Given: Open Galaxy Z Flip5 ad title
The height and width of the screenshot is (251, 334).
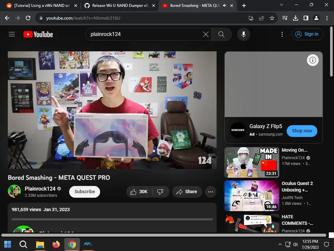Looking at the screenshot, I should [x=266, y=126].
